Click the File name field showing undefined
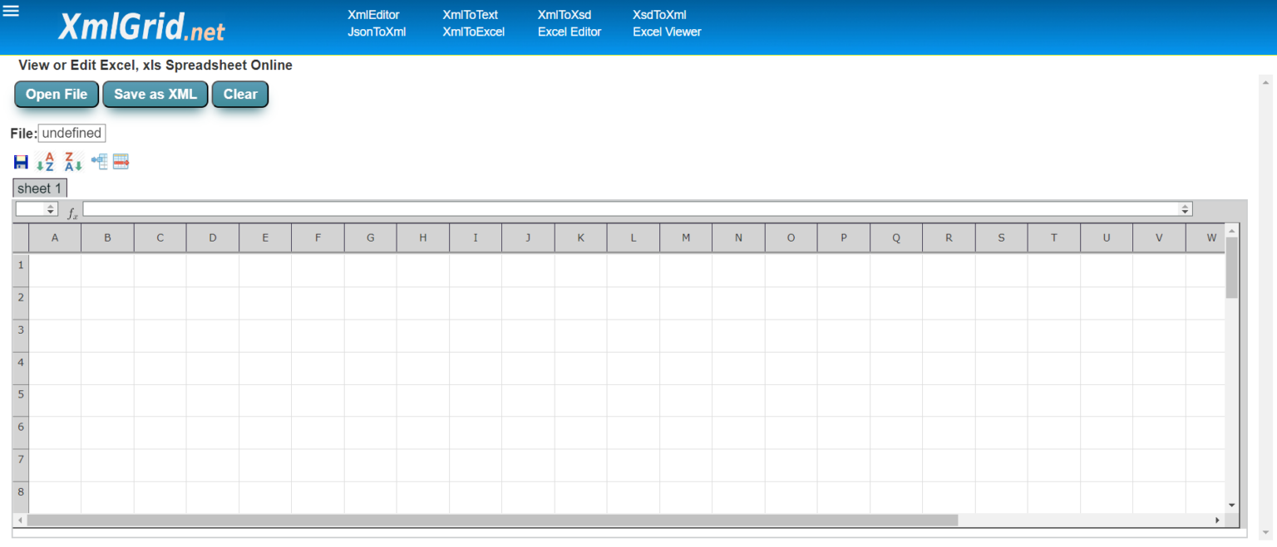 click(x=71, y=133)
